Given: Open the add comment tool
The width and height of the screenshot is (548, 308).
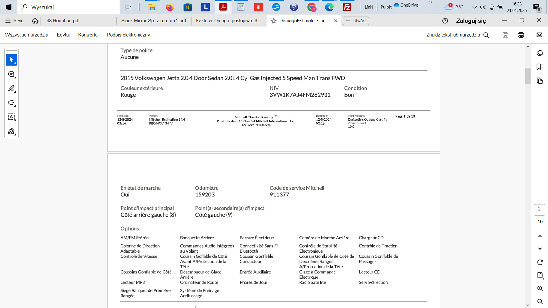Looking at the screenshot, I should point(11,74).
